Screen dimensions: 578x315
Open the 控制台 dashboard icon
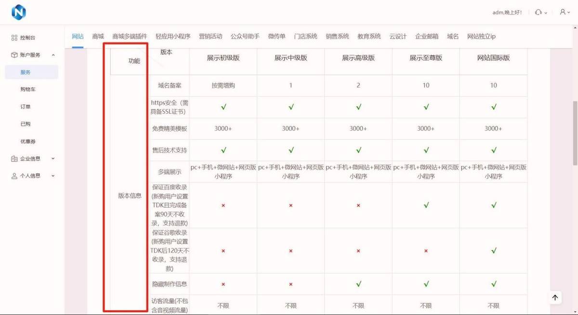14,38
